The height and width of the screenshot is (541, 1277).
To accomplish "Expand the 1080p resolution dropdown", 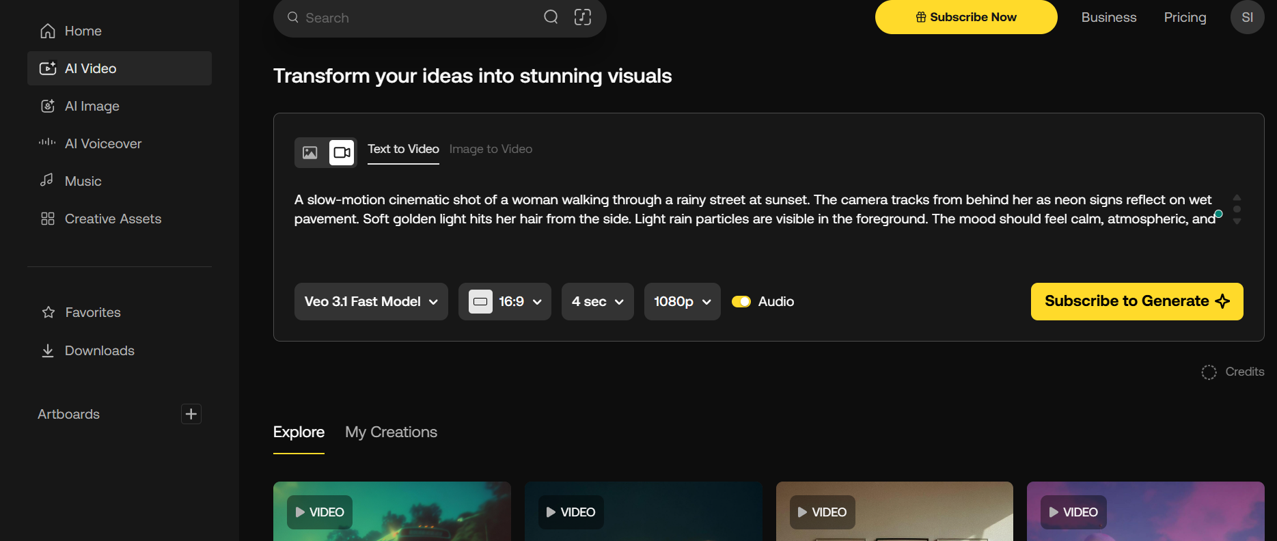I will 682,301.
